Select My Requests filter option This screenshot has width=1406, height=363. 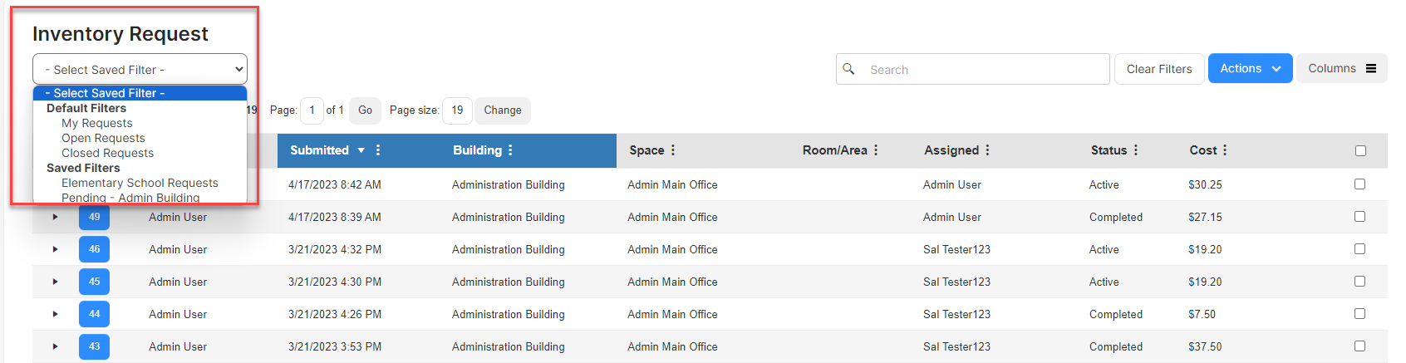click(96, 123)
